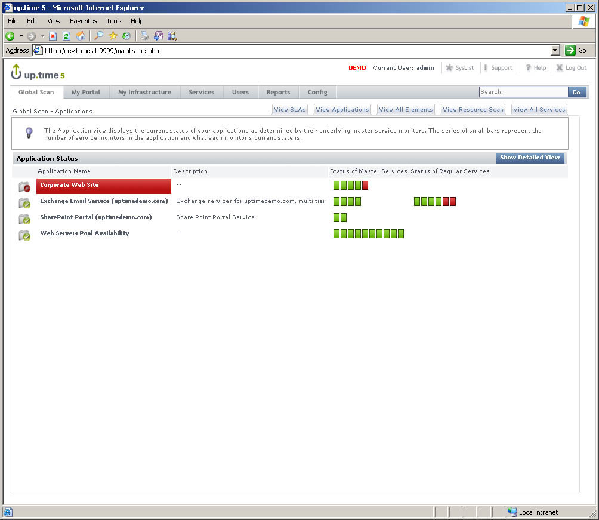Click the IE Forward arrow button
599x520 pixels.
pos(32,36)
